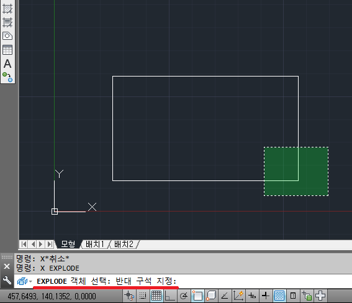Toggle Object Snap in status bar
Screen dimensions: 352x303
click(197, 296)
